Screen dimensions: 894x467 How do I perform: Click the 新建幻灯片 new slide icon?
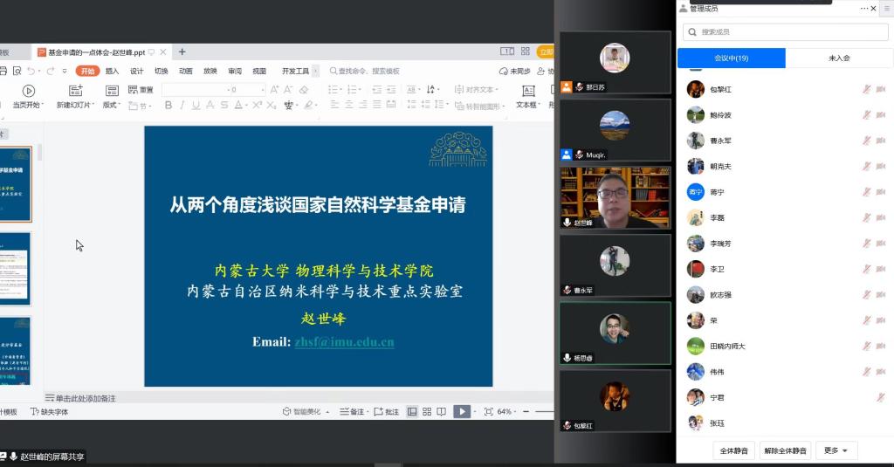coord(75,91)
